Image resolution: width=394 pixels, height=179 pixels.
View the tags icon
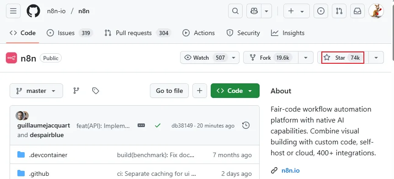click(x=96, y=91)
